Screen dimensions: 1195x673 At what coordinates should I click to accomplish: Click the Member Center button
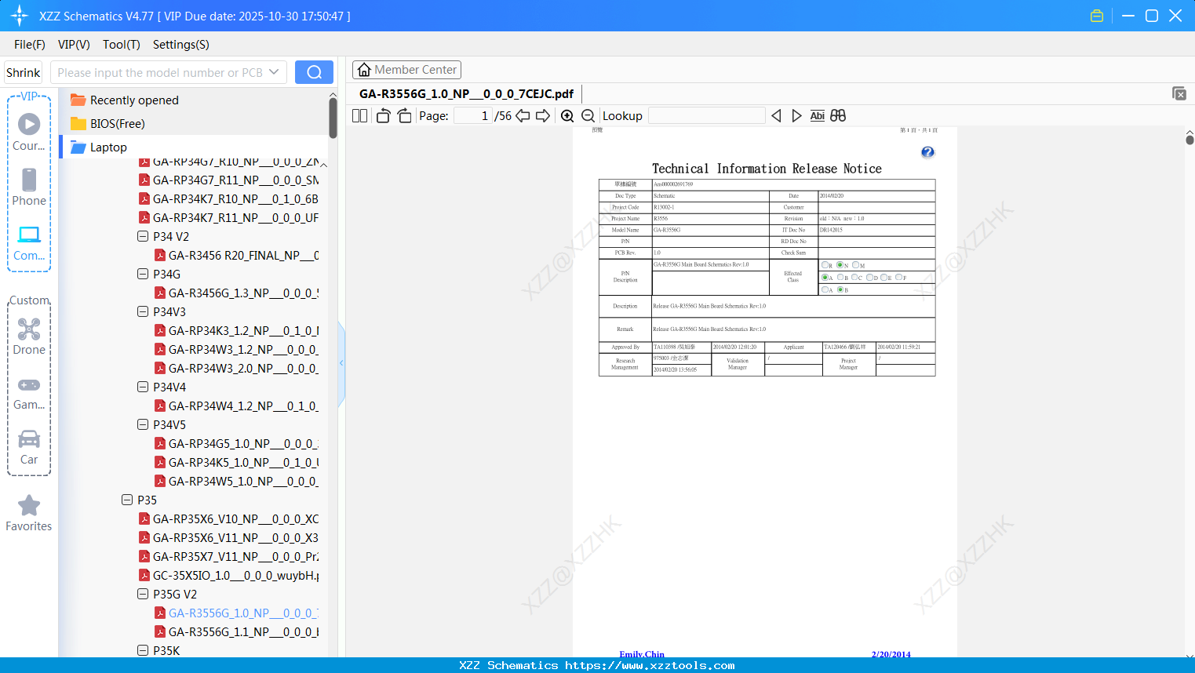[406, 70]
